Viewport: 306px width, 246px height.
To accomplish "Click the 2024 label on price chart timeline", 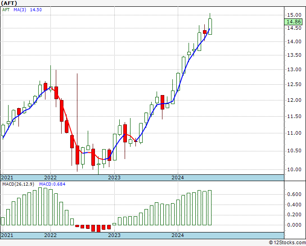I will tap(178, 178).
